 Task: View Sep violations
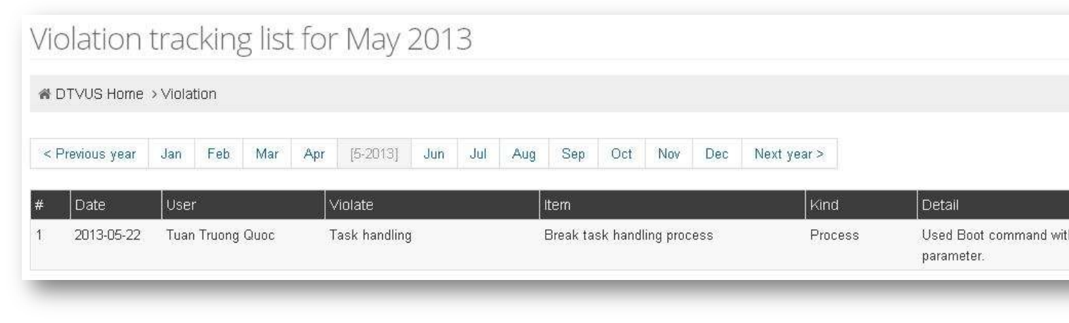pyautogui.click(x=573, y=154)
